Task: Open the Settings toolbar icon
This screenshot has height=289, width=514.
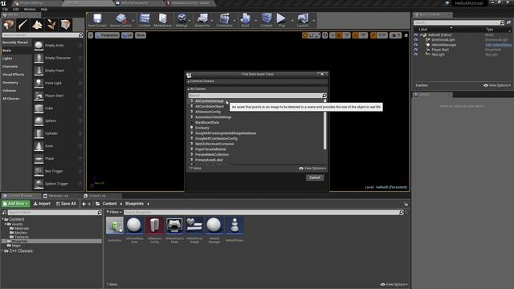Action: (182, 20)
